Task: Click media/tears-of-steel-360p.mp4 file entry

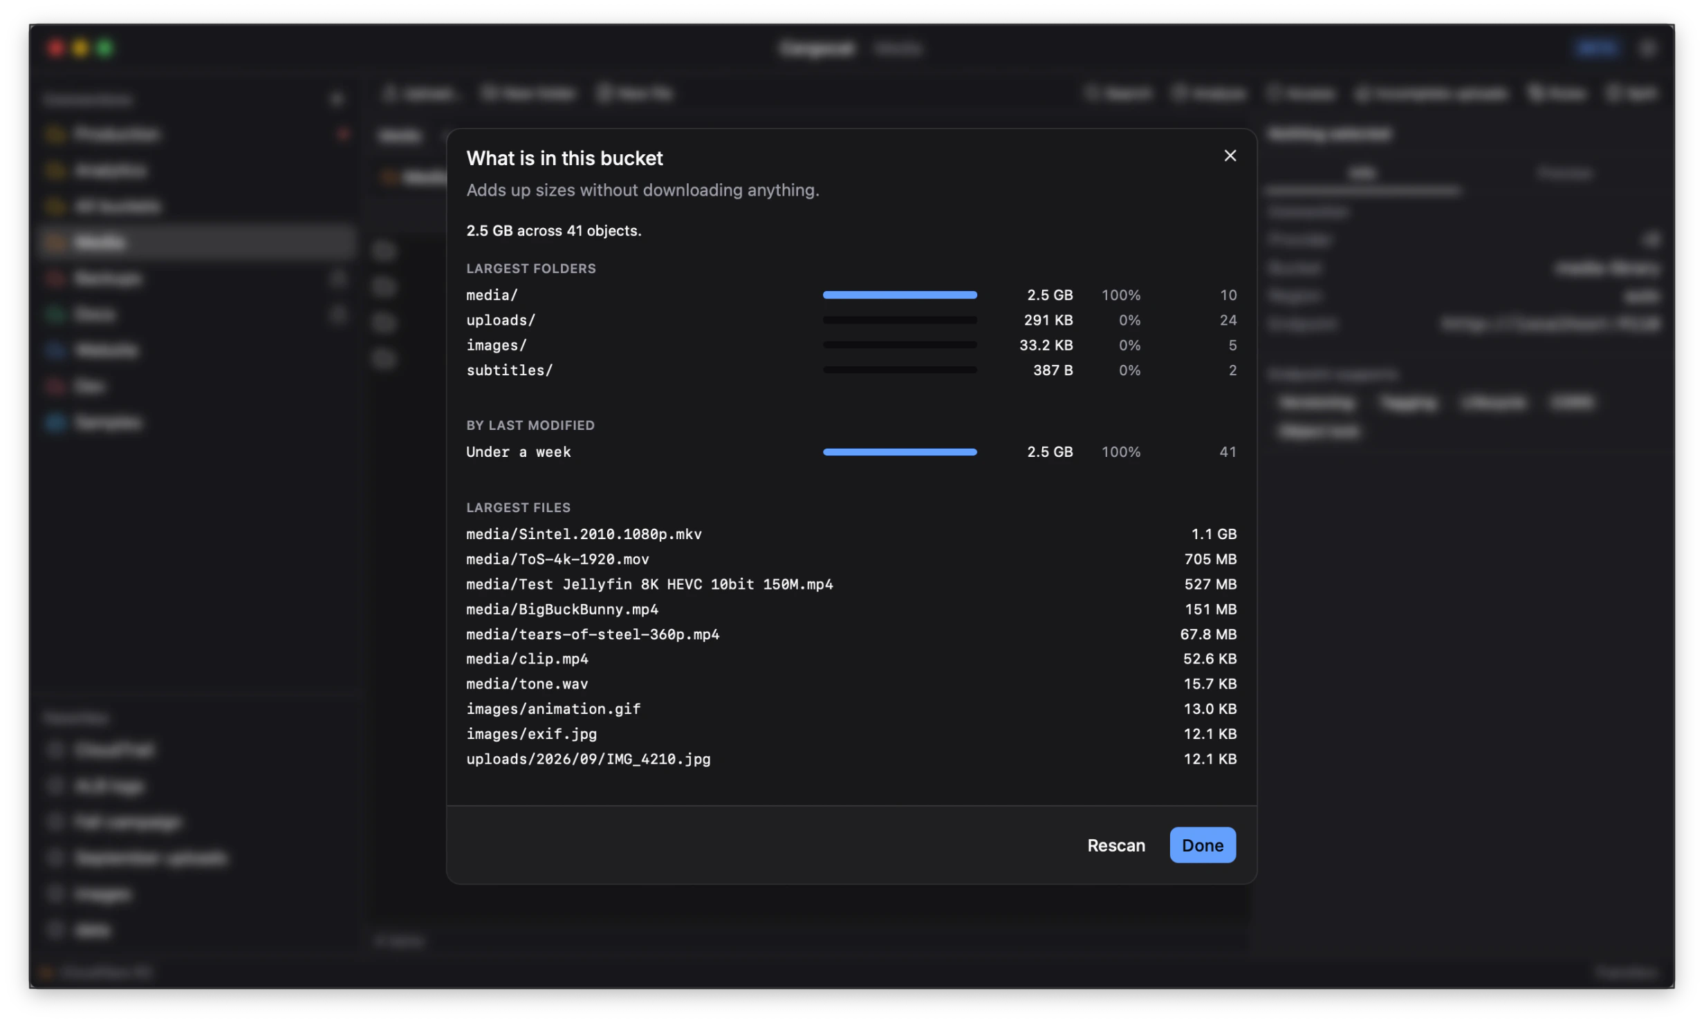Action: click(x=851, y=634)
